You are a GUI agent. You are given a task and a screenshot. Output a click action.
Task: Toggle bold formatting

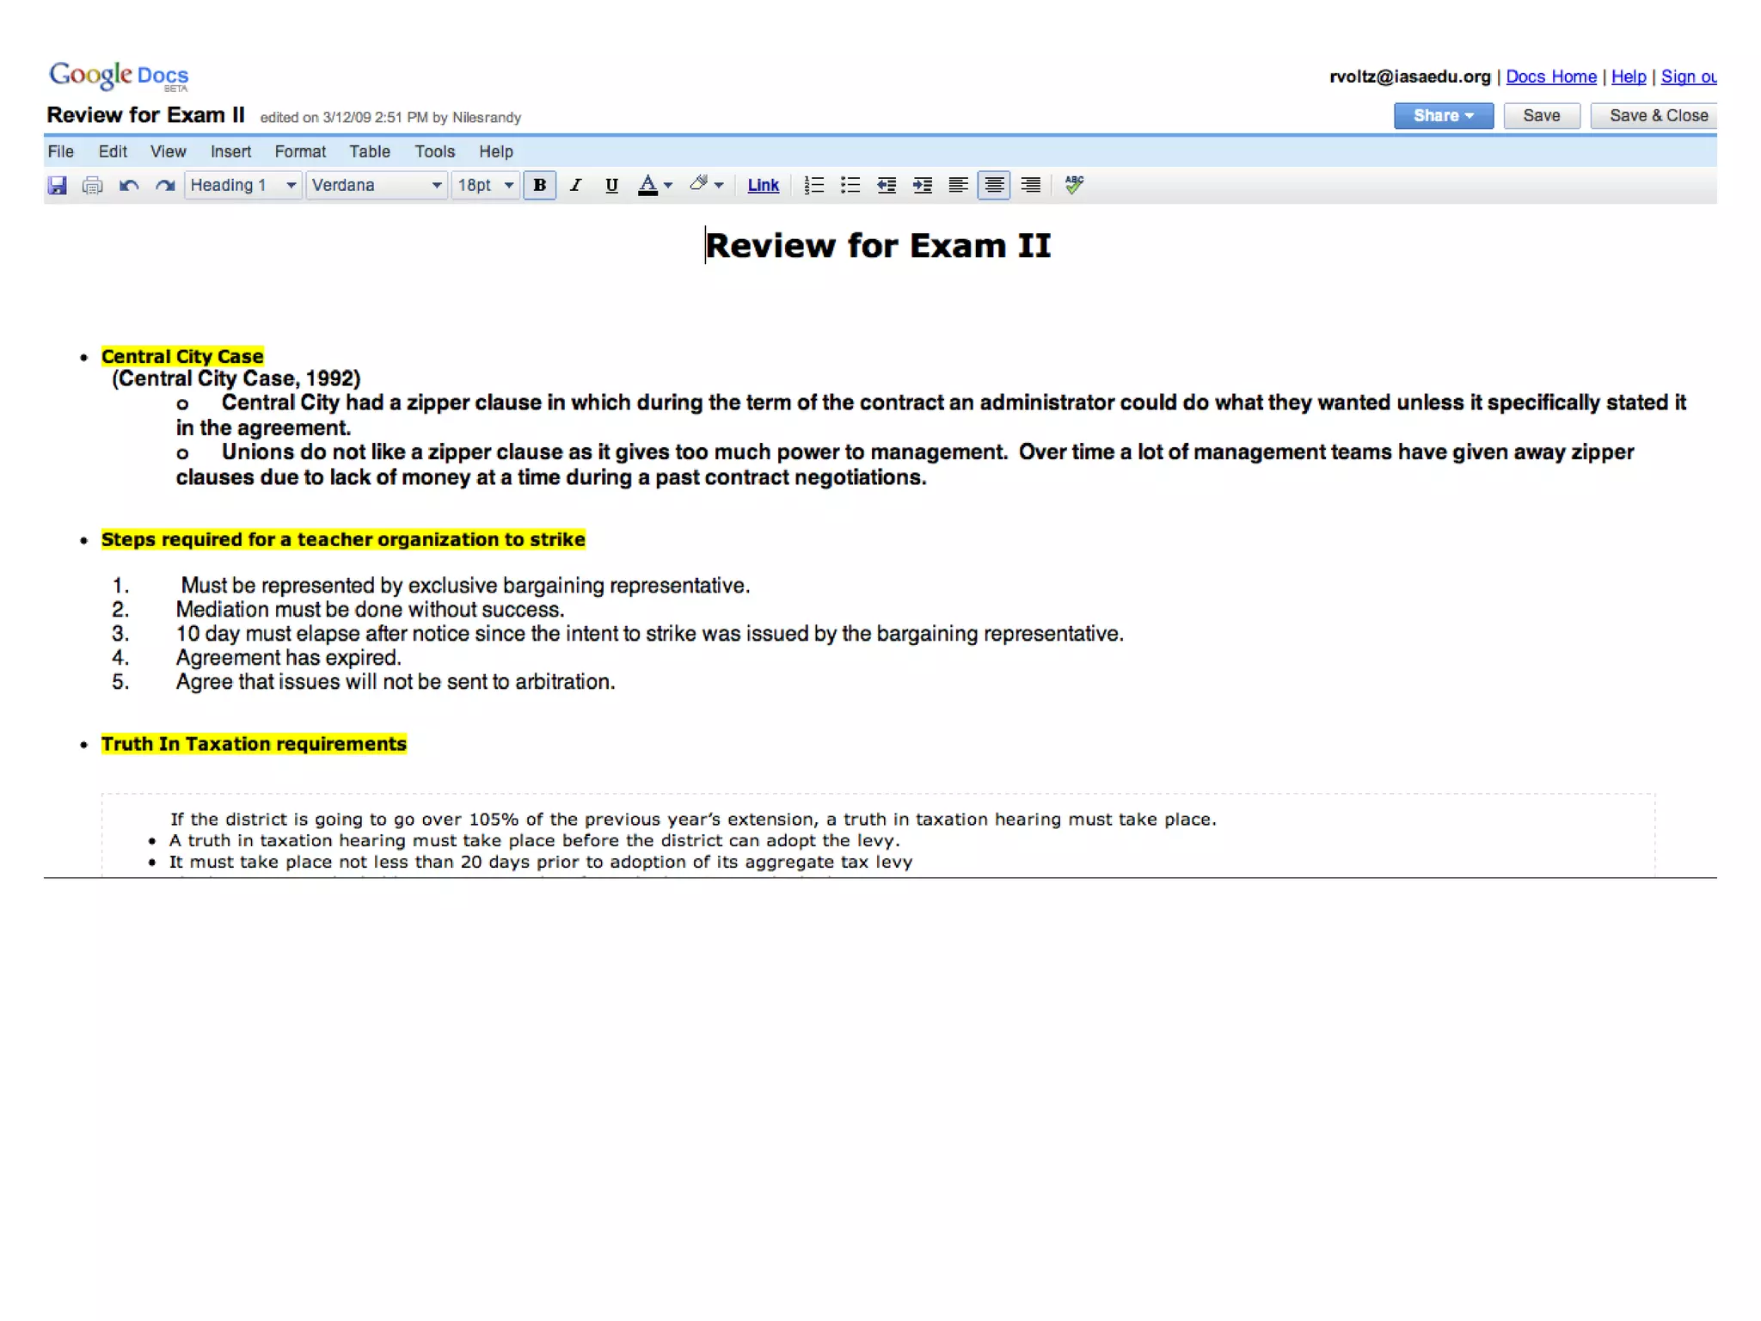pos(539,185)
